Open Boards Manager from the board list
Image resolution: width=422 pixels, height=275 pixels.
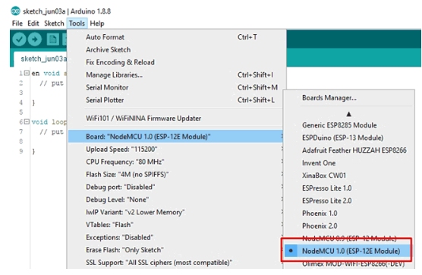(329, 98)
